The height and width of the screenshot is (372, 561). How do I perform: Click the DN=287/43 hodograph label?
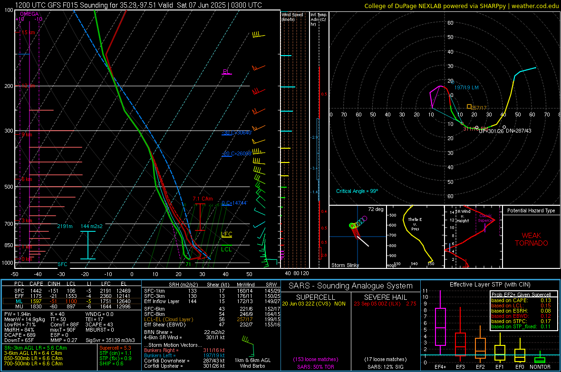pos(518,131)
